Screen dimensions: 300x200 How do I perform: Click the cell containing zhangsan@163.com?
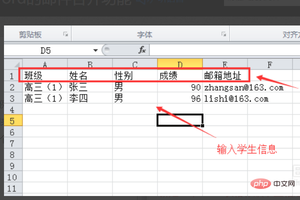[x=225, y=87]
